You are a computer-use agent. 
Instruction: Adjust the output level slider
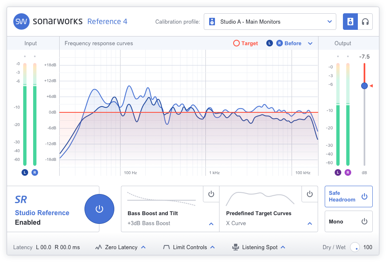(364, 86)
